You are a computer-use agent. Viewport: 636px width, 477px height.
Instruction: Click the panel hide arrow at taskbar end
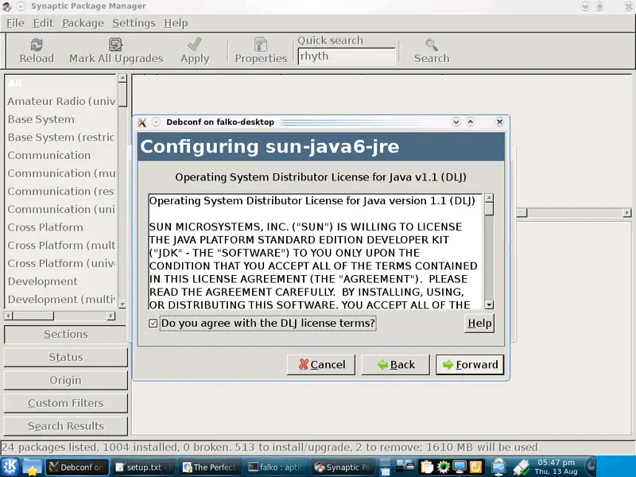591,467
